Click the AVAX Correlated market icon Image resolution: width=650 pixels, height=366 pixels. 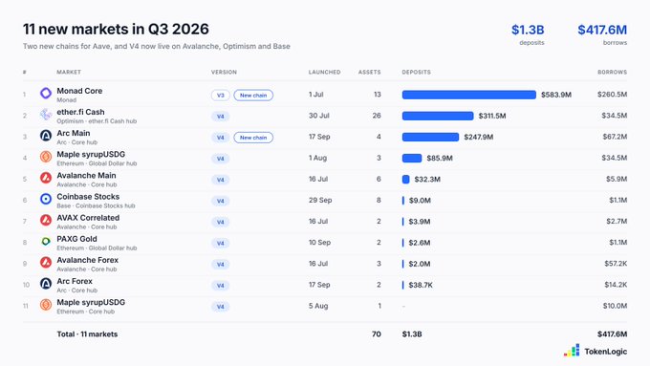(46, 220)
